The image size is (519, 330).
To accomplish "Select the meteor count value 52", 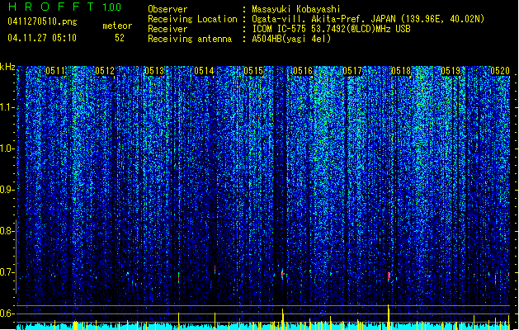I will [x=120, y=38].
